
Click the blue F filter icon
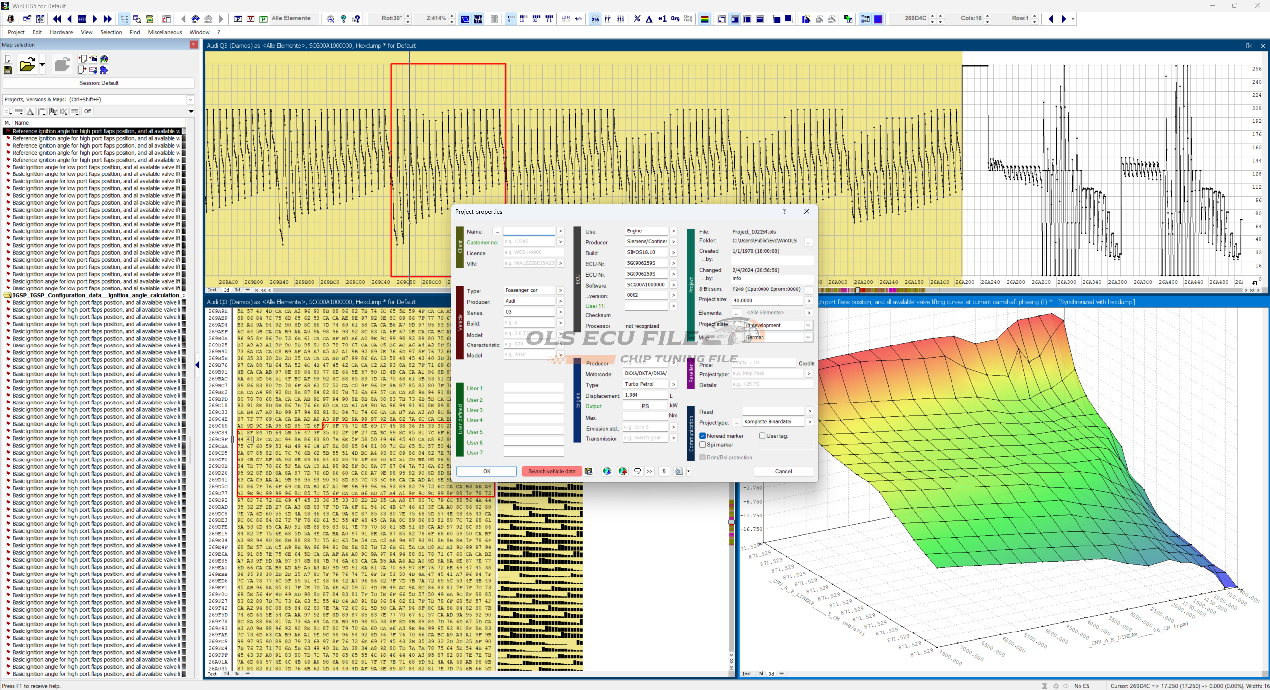pyautogui.click(x=238, y=19)
